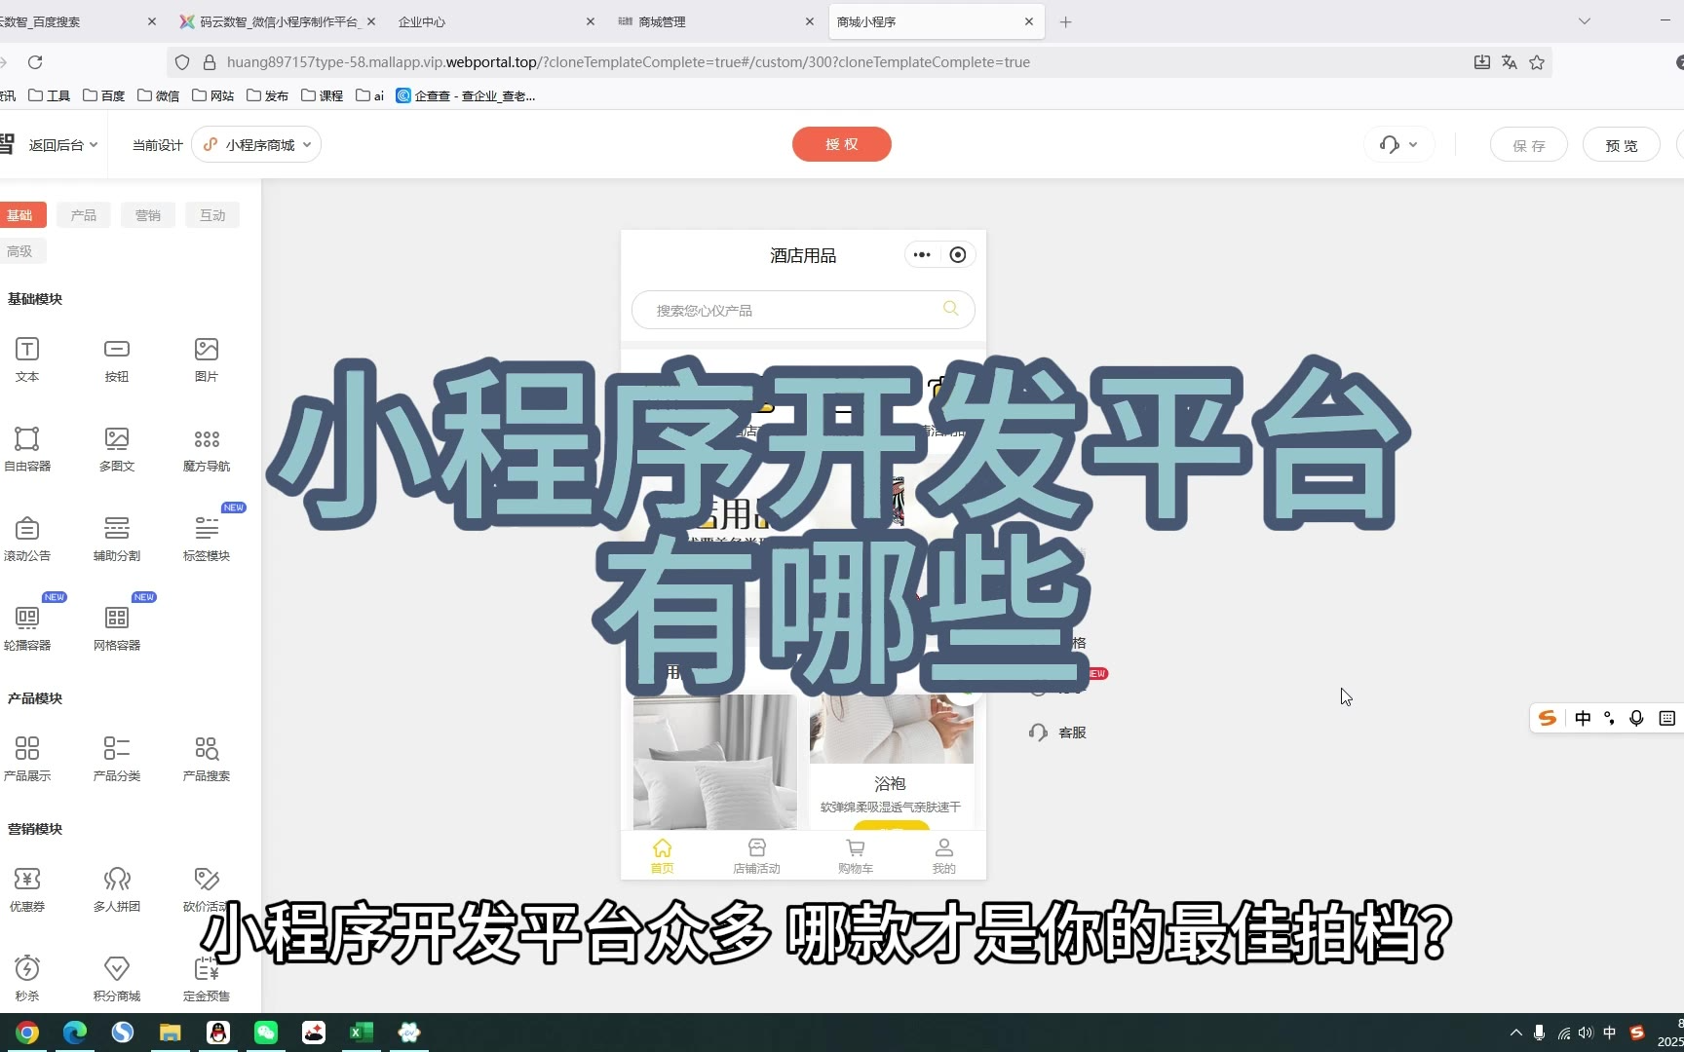Insert the 产品分类 module
Image resolution: width=1684 pixels, height=1052 pixels.
117,759
